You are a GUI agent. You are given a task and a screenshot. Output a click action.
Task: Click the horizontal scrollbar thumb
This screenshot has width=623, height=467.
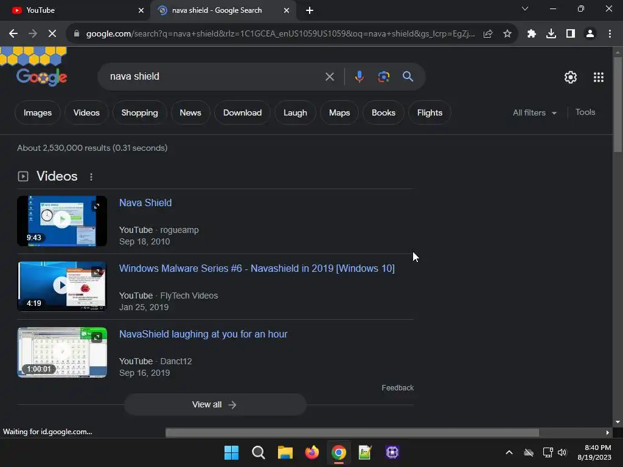[352, 432]
